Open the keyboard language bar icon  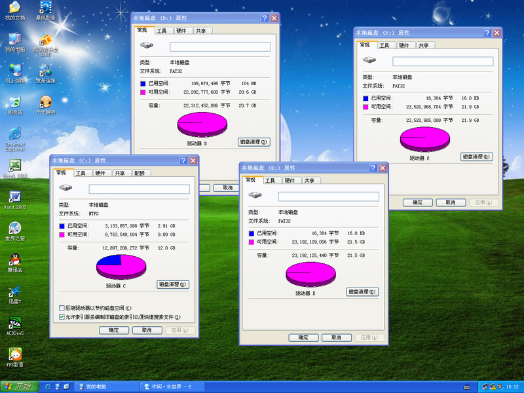(467, 387)
